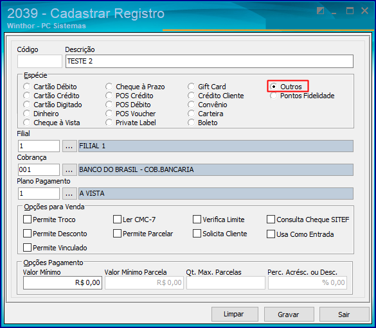Image resolution: width=376 pixels, height=328 pixels.
Task: Exit using the Sair button
Action: [x=344, y=314]
